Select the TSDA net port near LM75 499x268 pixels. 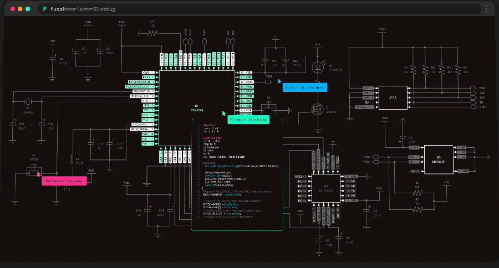click(x=375, y=157)
